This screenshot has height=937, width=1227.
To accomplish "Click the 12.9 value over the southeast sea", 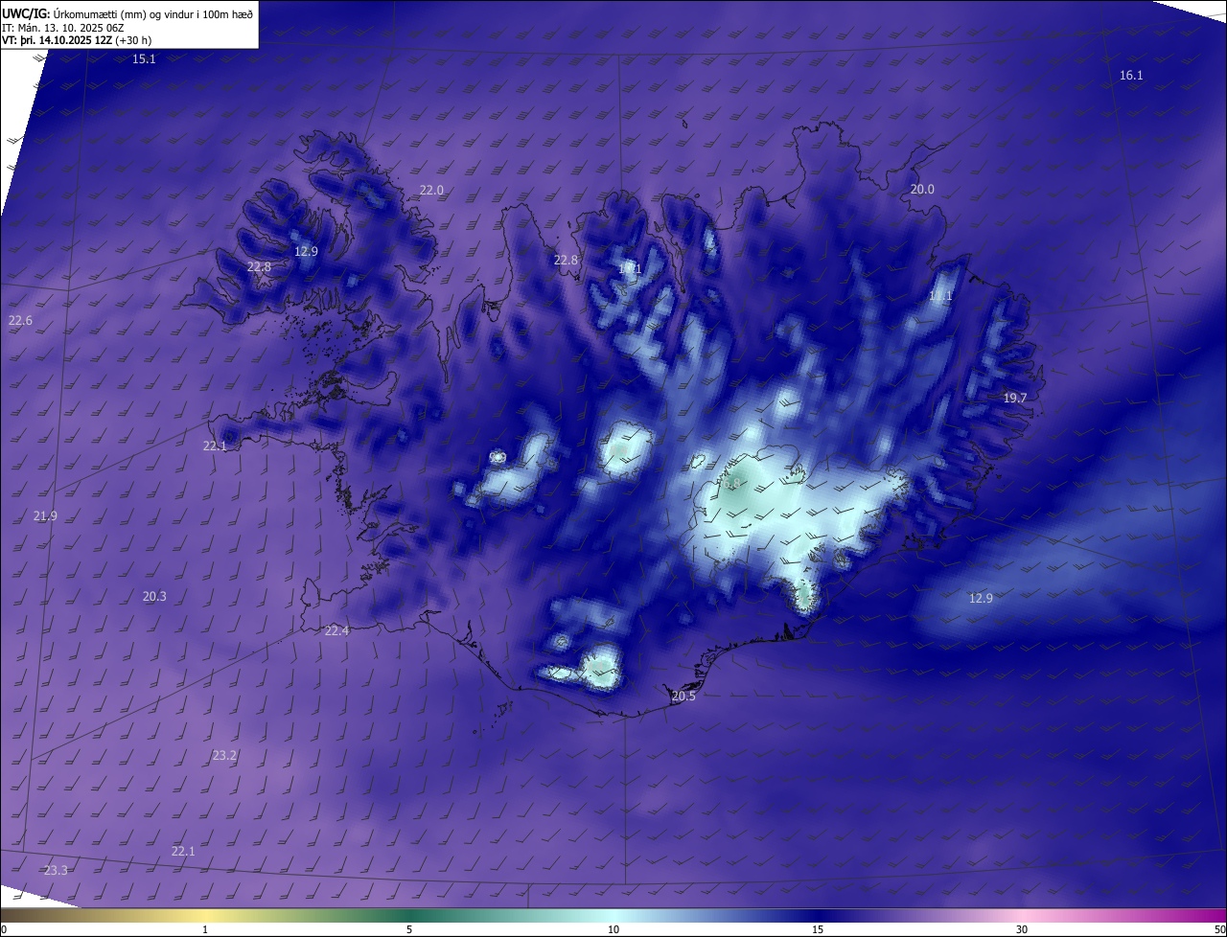I will point(981,598).
